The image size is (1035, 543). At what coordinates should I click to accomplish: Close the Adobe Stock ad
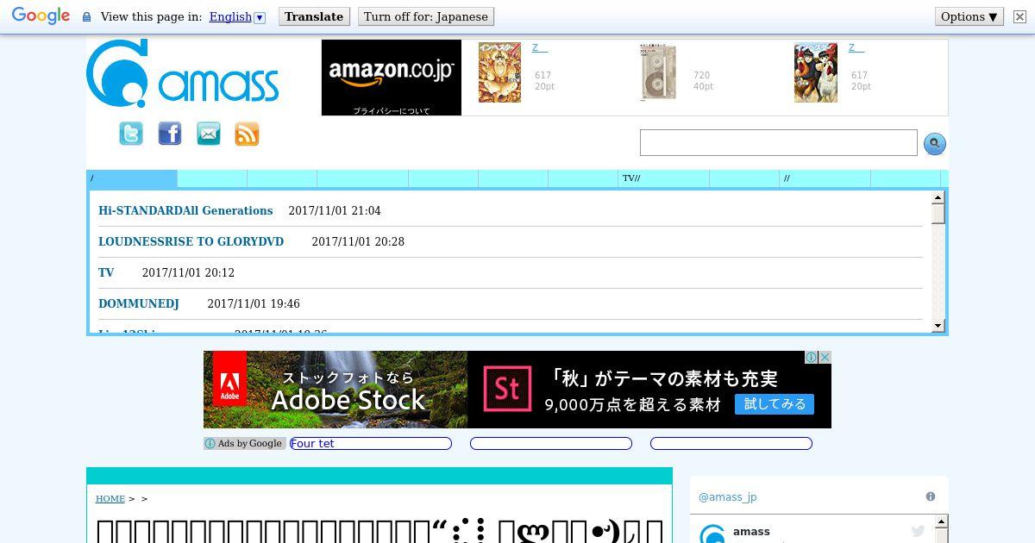point(825,357)
